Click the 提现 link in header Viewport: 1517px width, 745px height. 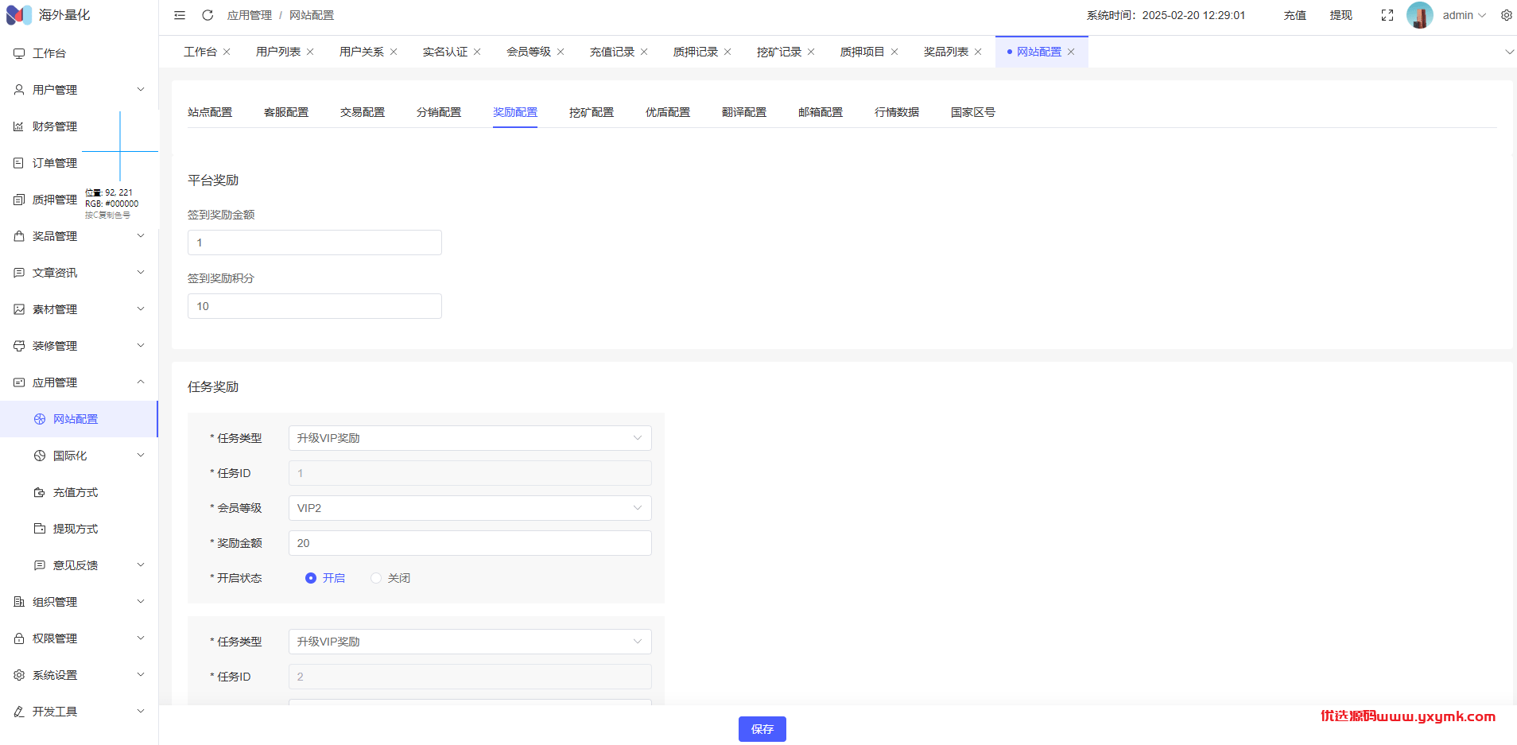1341,15
